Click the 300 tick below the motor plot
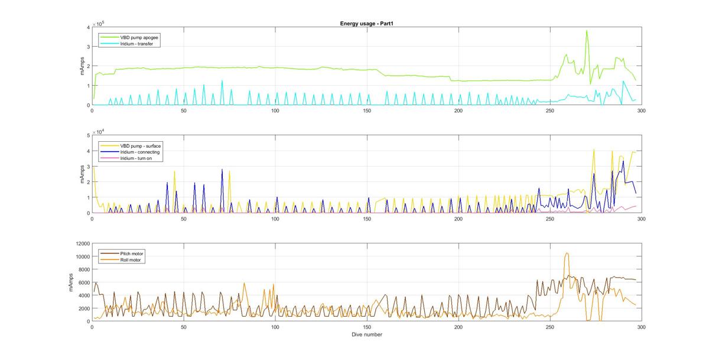The height and width of the screenshot is (361, 709). (641, 327)
